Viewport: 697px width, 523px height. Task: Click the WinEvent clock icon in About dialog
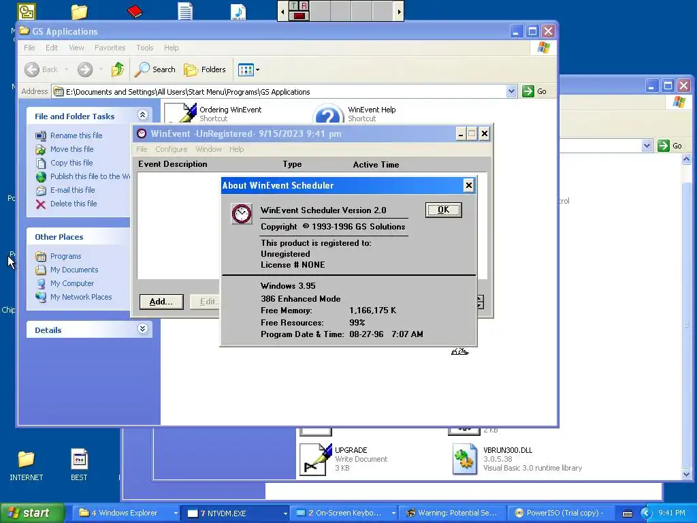click(242, 214)
